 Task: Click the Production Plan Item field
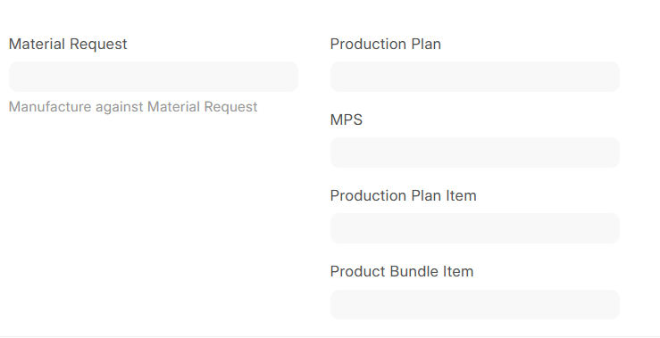click(475, 228)
